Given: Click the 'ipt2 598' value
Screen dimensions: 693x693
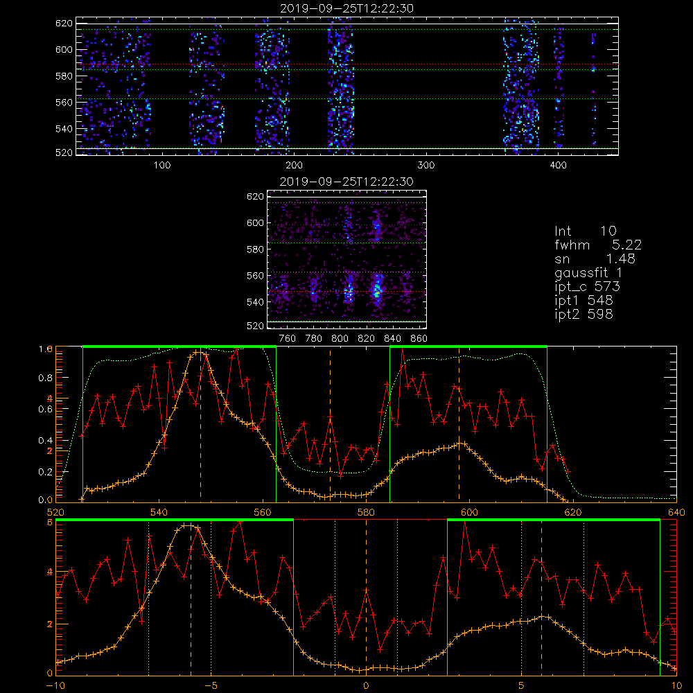Looking at the screenshot, I should pos(584,314).
